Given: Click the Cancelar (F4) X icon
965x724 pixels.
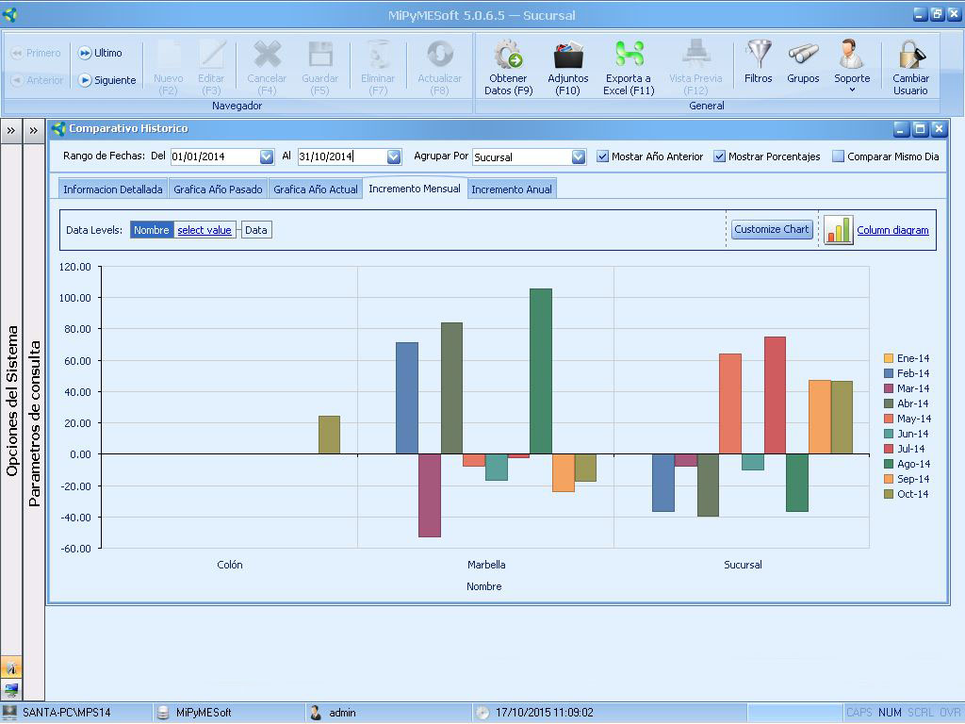Looking at the screenshot, I should [x=267, y=55].
